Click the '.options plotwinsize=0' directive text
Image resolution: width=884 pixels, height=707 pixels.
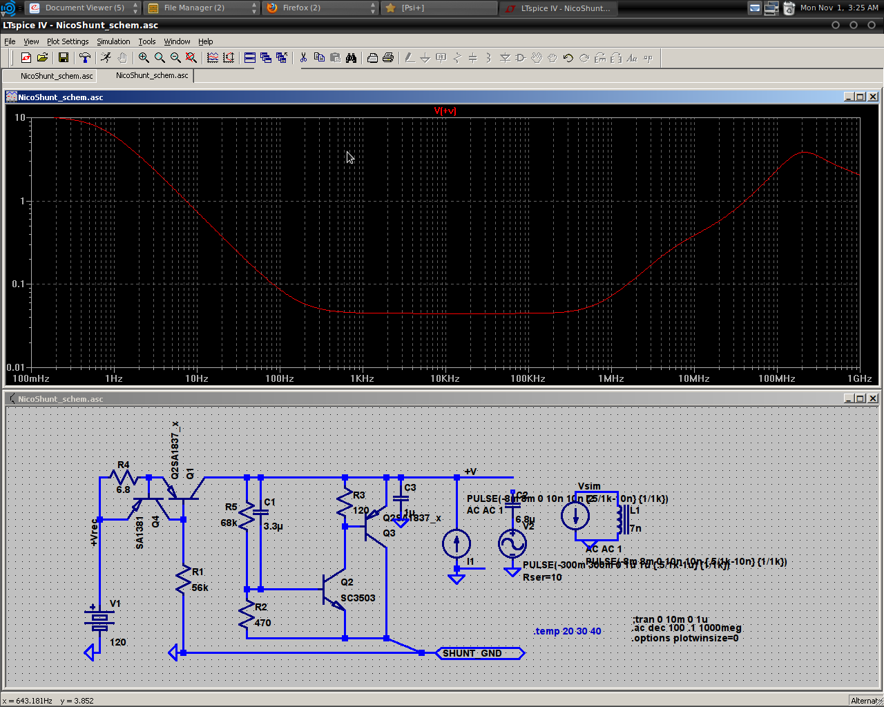click(x=685, y=638)
